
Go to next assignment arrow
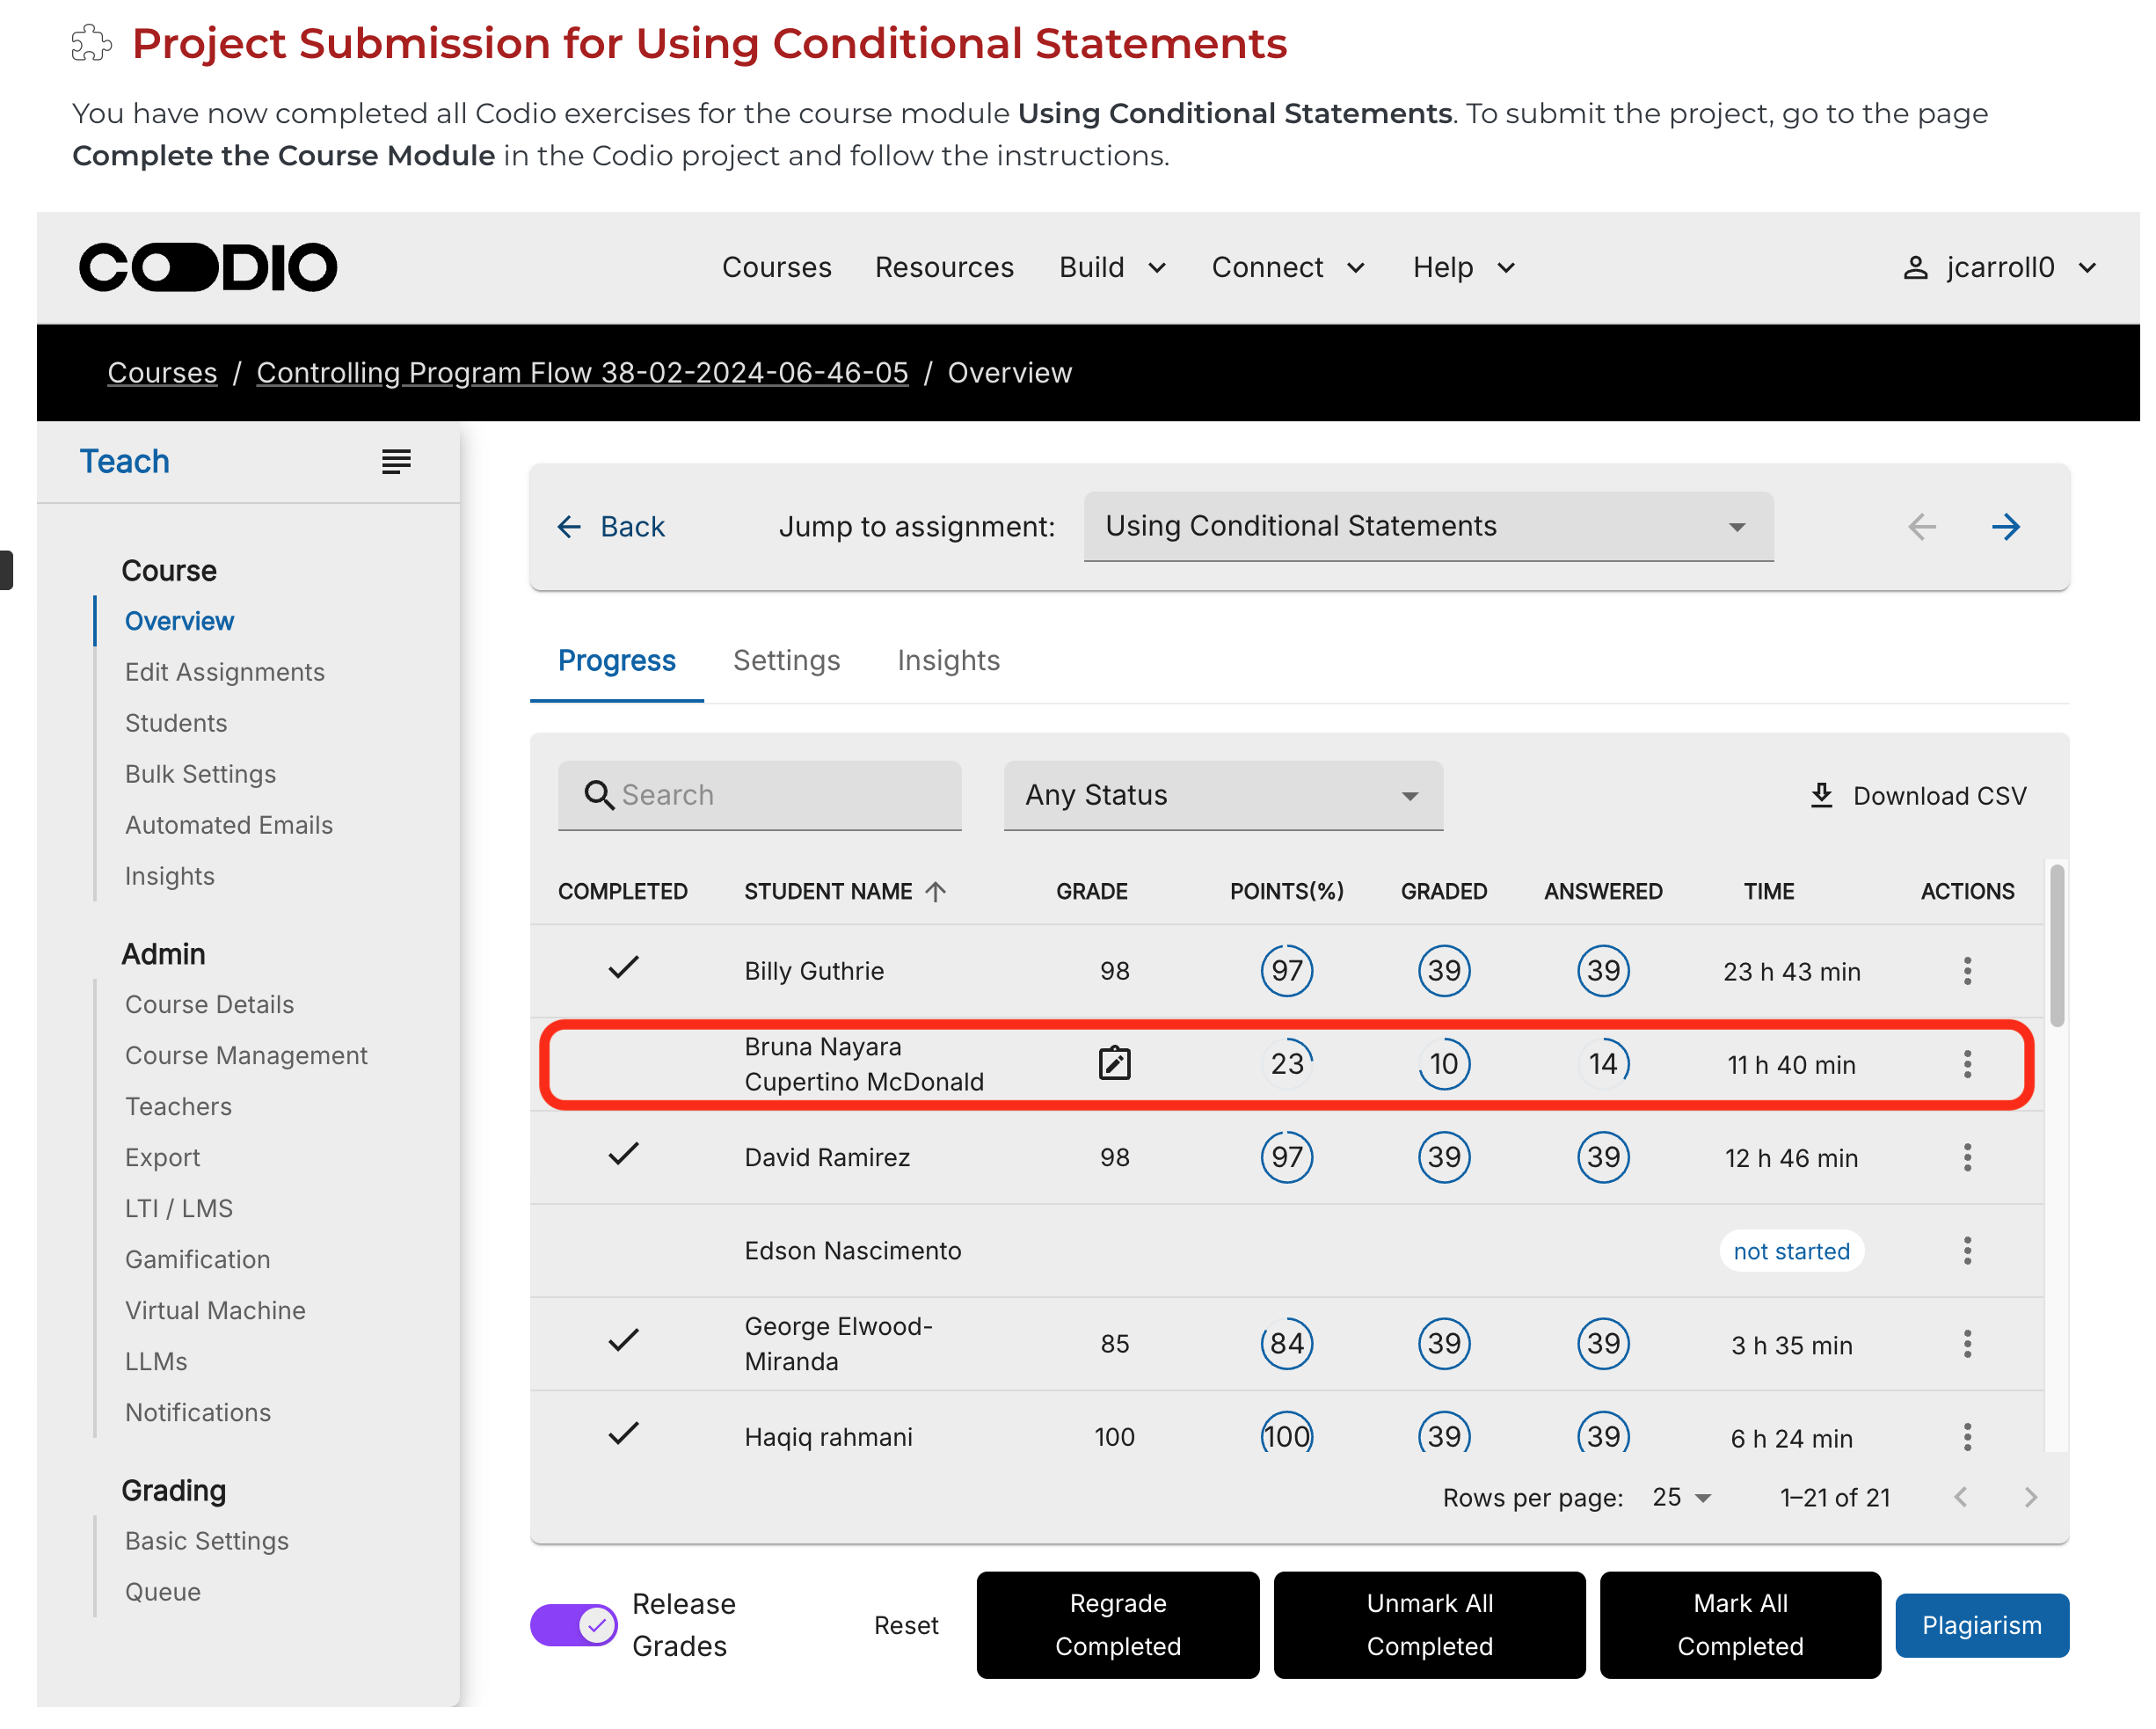(2005, 526)
